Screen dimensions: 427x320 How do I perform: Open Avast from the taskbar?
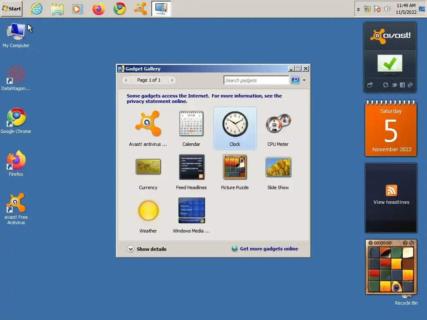point(140,9)
